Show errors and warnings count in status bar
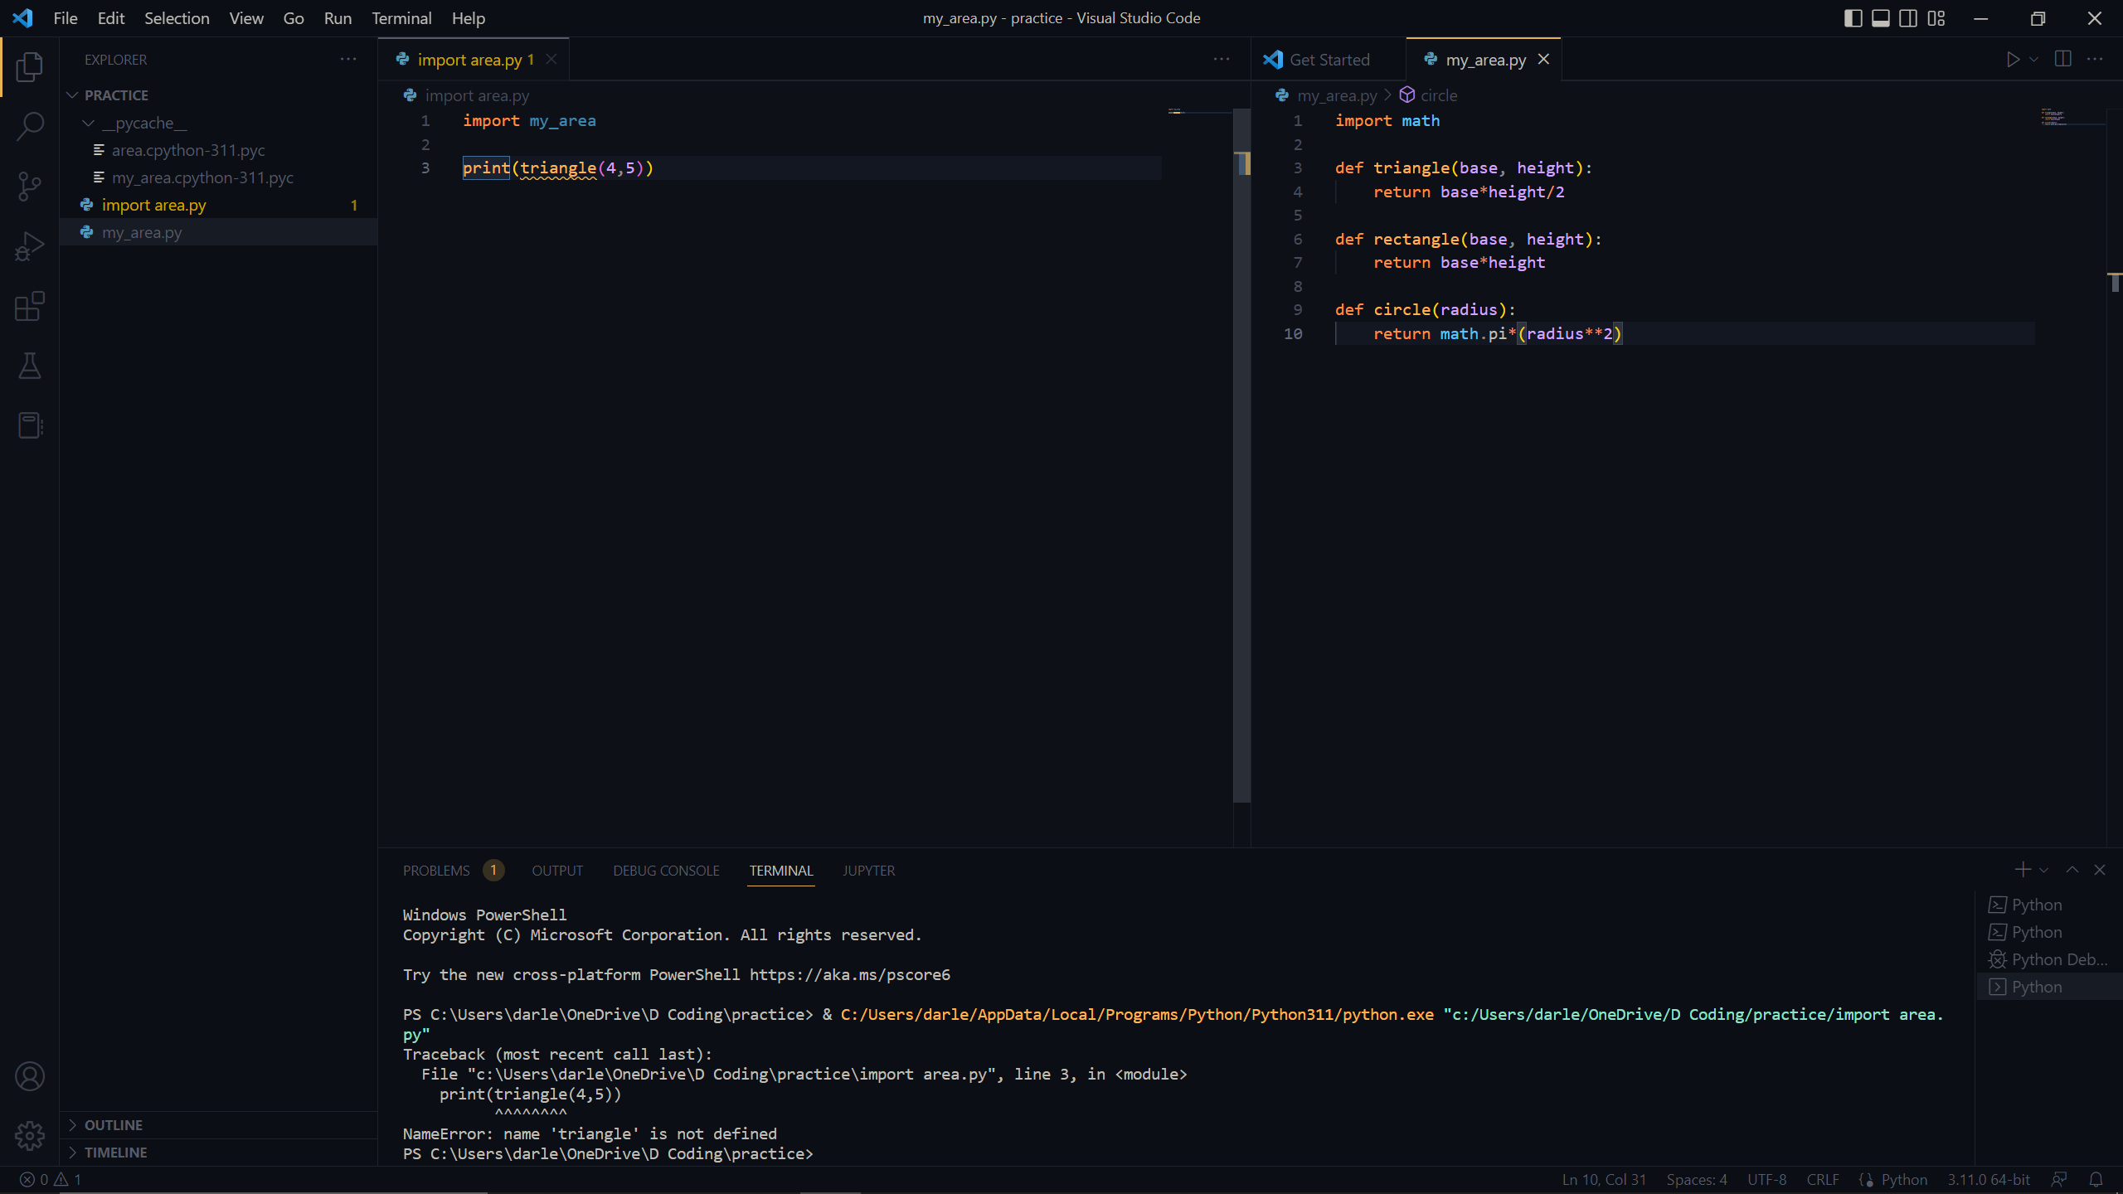 click(x=51, y=1179)
